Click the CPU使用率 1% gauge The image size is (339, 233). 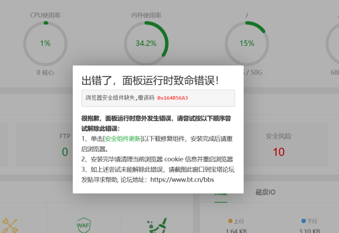pos(45,43)
